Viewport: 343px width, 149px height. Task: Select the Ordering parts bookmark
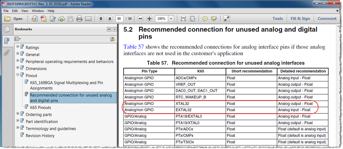click(x=39, y=114)
